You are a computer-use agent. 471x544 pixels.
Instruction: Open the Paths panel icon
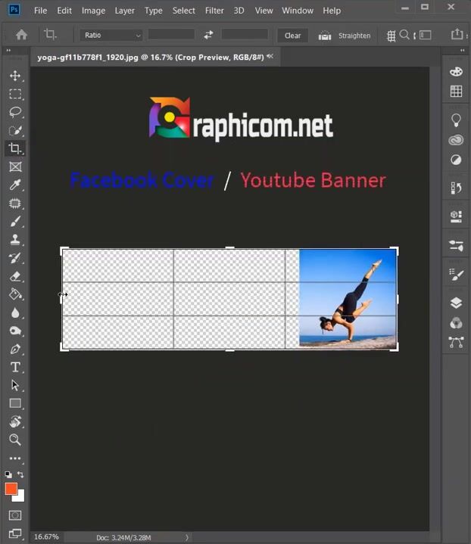(456, 342)
